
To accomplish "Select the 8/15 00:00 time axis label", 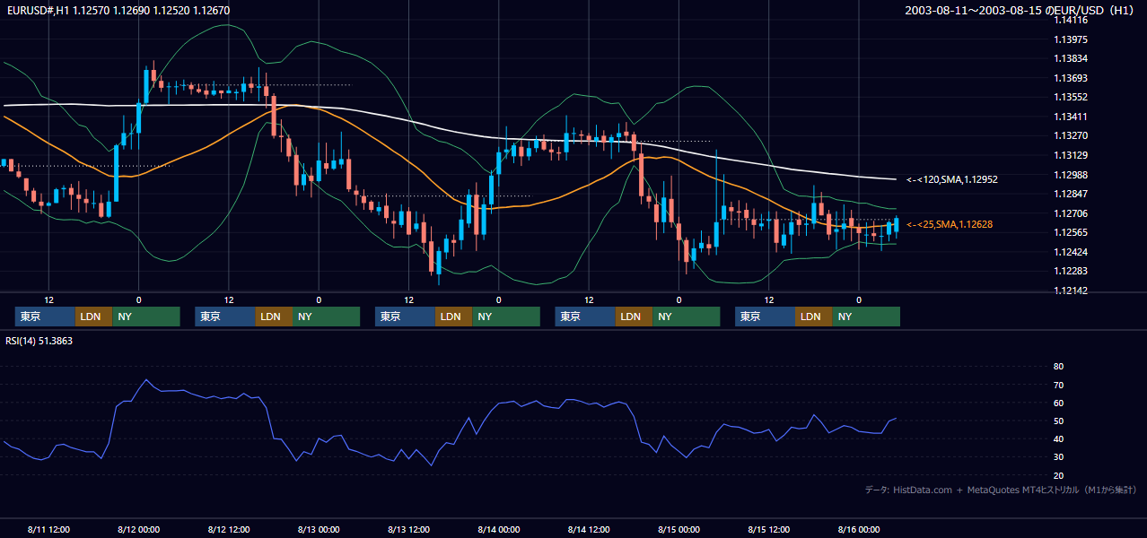I will [679, 529].
